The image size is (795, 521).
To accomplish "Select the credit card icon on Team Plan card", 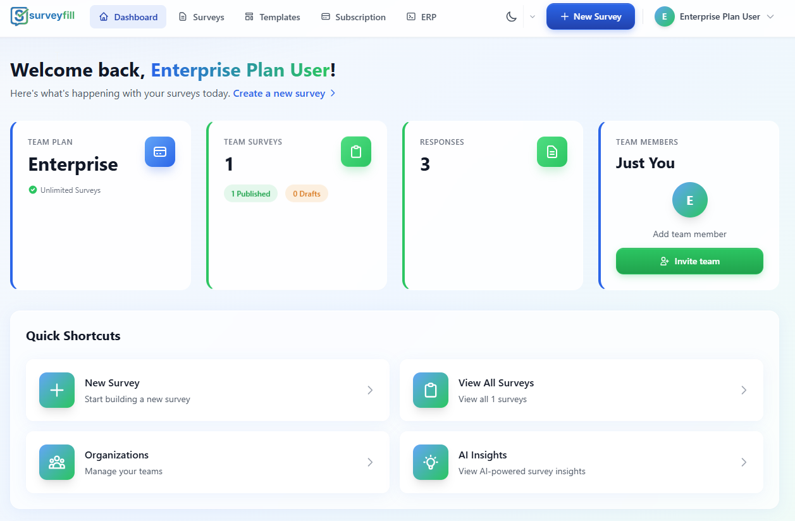I will [159, 152].
